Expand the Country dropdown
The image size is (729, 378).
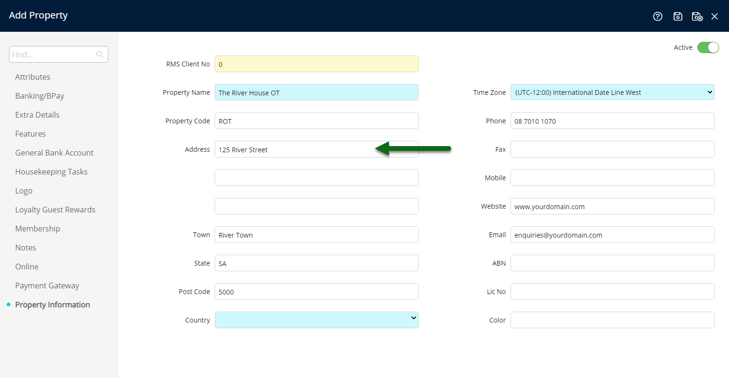tap(316, 320)
